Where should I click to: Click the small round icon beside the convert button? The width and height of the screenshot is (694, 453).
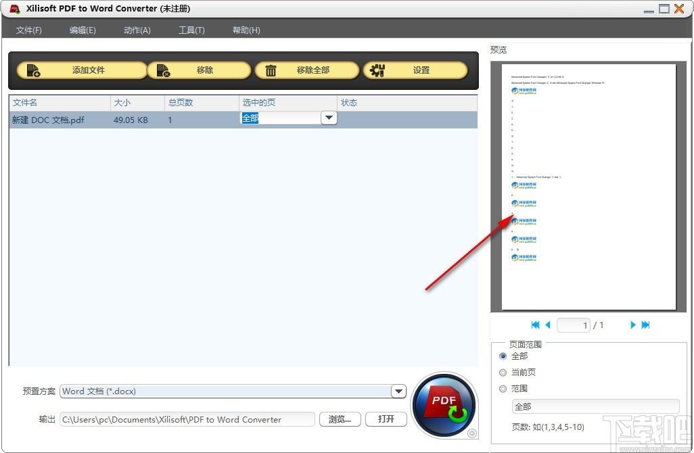point(472,433)
